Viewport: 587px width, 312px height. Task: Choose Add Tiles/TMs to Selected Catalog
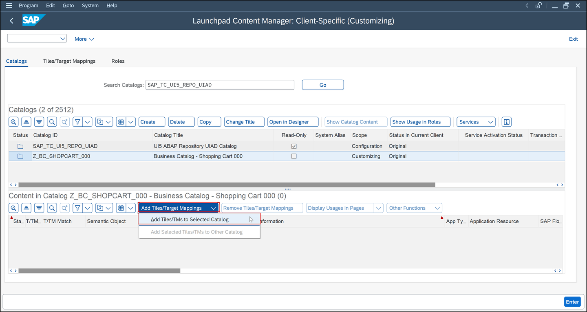tap(199, 220)
